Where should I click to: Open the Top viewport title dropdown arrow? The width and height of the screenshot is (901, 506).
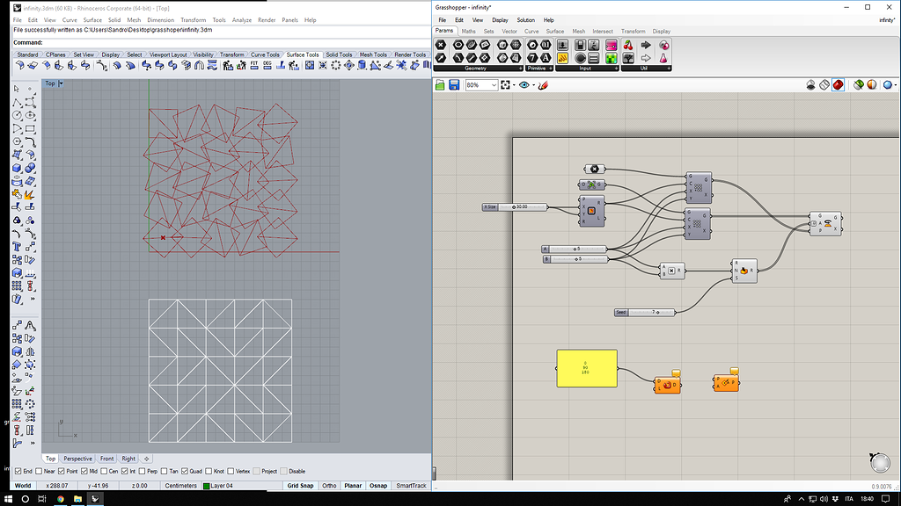61,83
